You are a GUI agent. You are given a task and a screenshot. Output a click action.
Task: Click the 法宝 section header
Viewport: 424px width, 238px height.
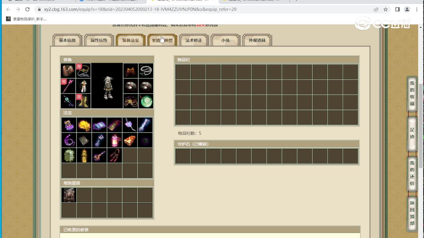107,113
